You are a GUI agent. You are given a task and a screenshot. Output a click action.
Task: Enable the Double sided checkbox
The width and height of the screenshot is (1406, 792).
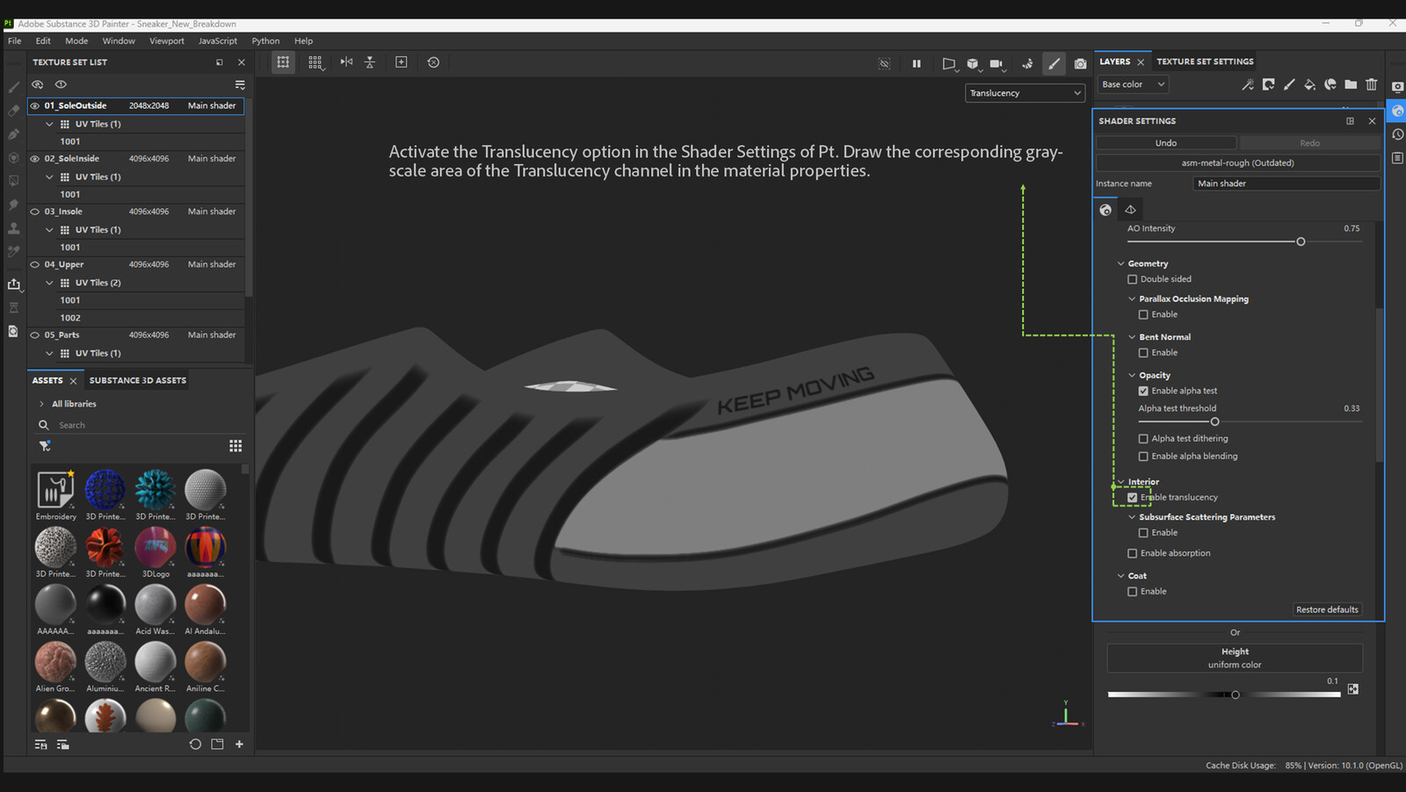tap(1133, 279)
